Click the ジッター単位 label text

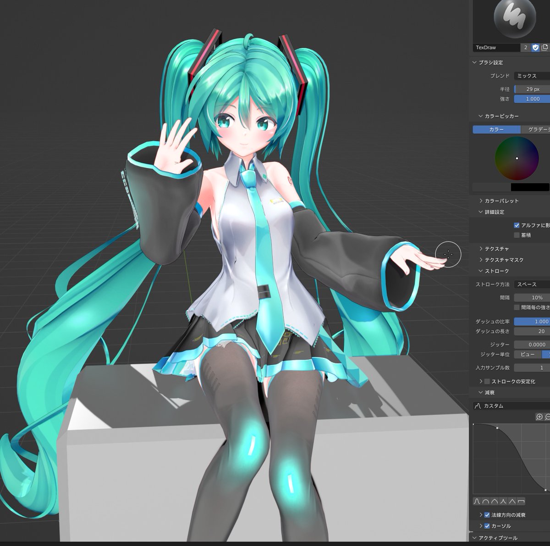point(495,354)
